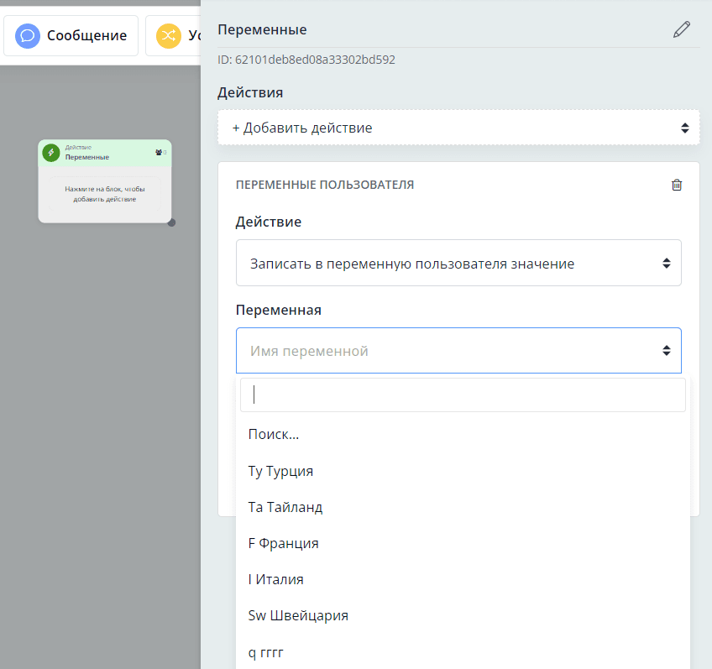Select the 'q гггг' variable
Screen dimensions: 712x669
(x=267, y=651)
